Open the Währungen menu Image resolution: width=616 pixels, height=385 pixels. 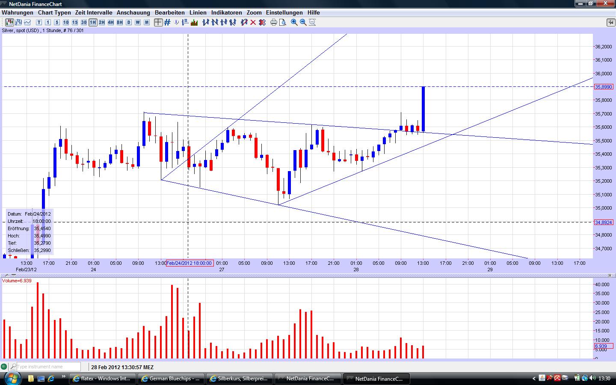point(18,13)
